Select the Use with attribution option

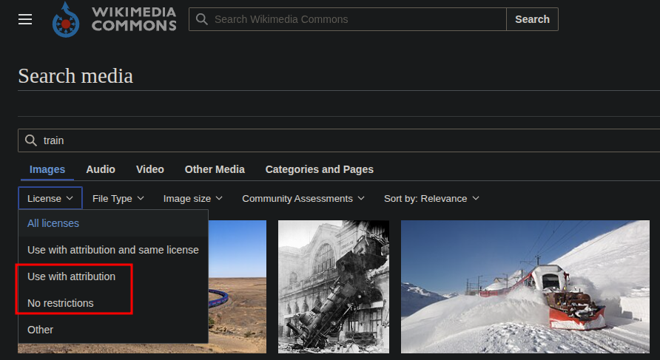coord(113,276)
